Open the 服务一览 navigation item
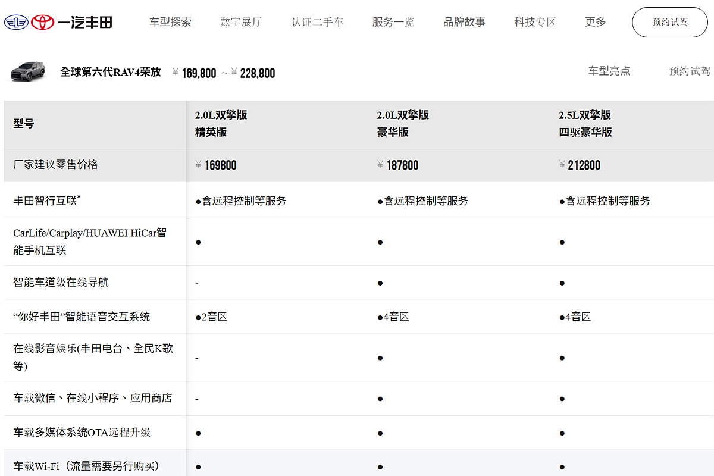Screen dimensions: 714x476 click(393, 22)
